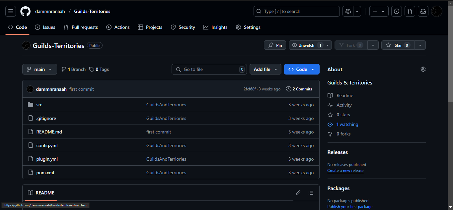Switch to the Pull requests tab
Screen dimensions: 453x210
[x=81, y=27]
